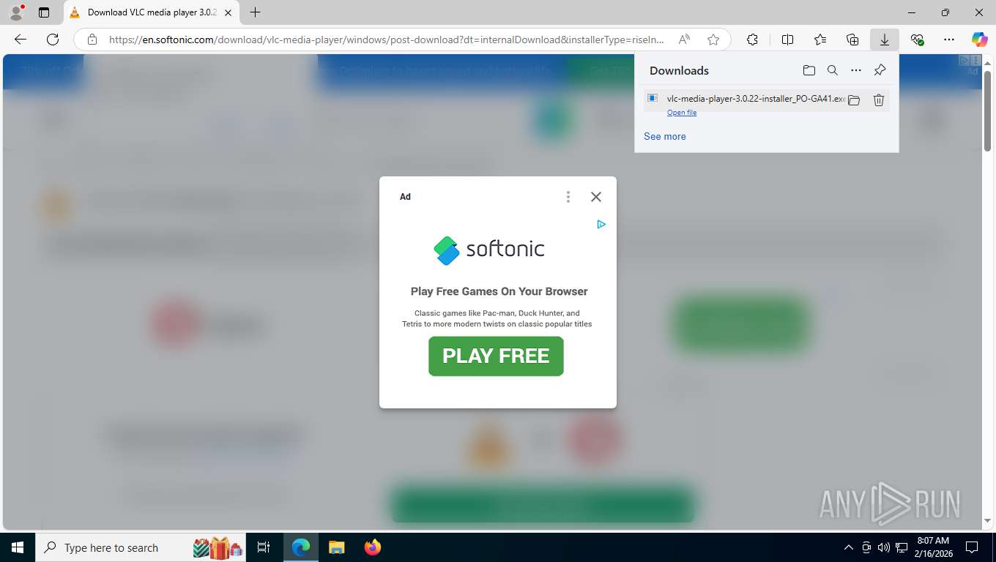Pin the Downloads panel
This screenshot has width=996, height=562.
[x=880, y=70]
